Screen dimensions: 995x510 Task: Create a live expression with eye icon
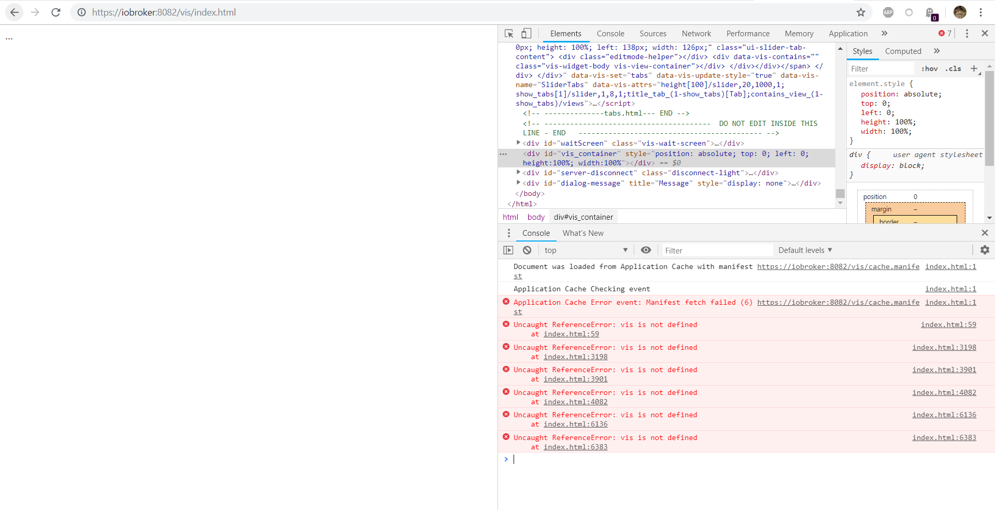pos(646,250)
